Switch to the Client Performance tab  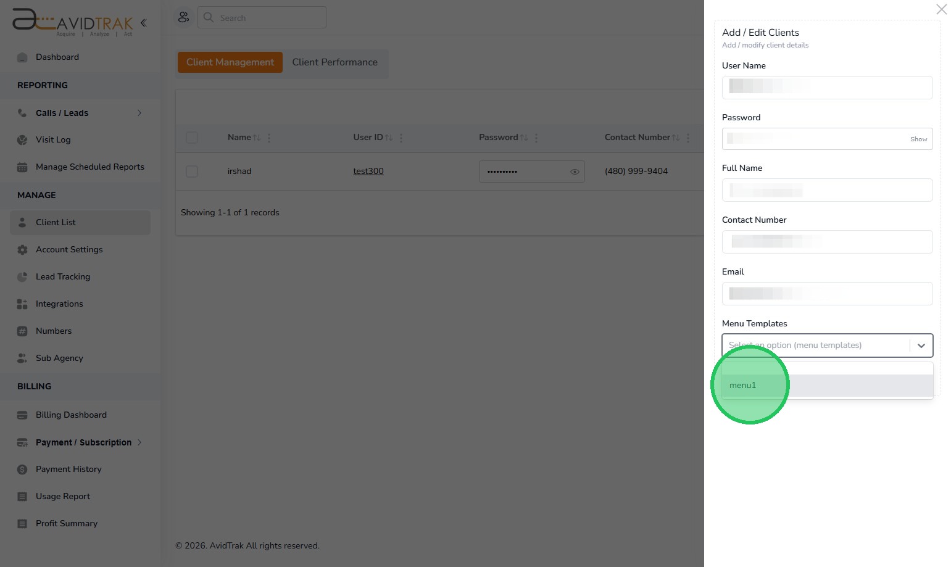pyautogui.click(x=334, y=62)
